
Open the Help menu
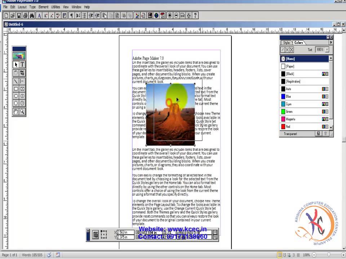pyautogui.click(x=87, y=7)
